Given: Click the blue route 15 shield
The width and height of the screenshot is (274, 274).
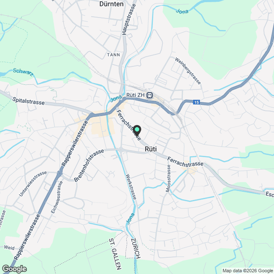Looking at the screenshot, I should 197,102.
